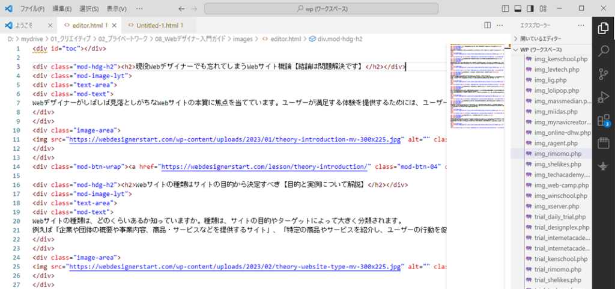Click the wp (ワークスペース) command search box

pyautogui.click(x=321, y=8)
